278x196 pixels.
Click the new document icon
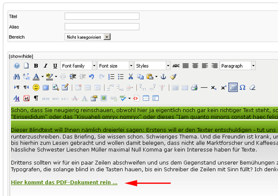[x=26, y=66]
